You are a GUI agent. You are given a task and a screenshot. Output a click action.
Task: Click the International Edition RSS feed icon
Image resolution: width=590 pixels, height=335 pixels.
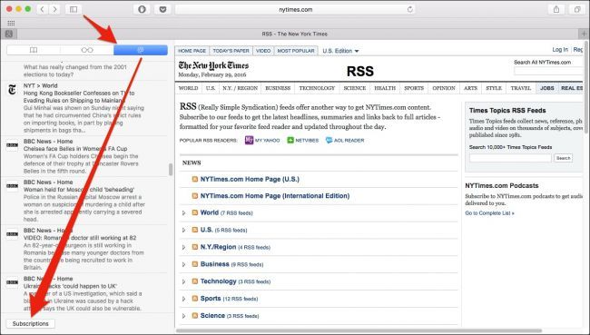pyautogui.click(x=195, y=196)
